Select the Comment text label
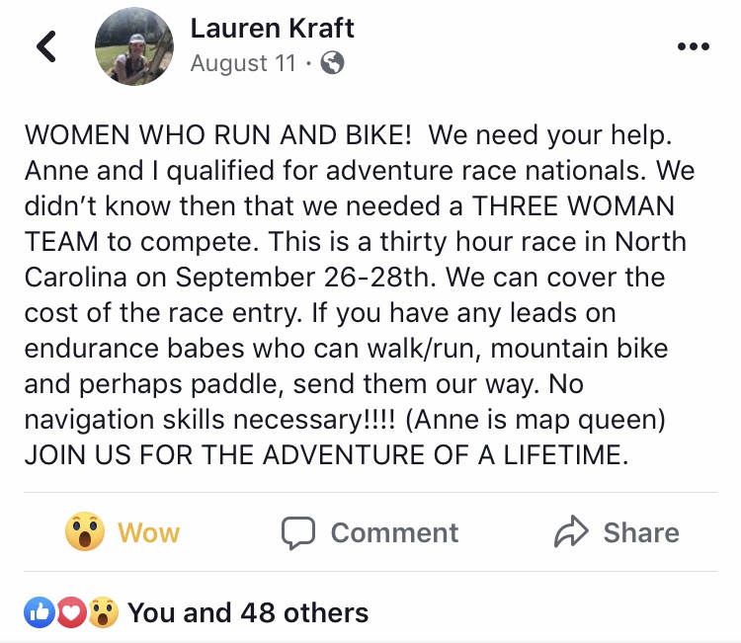The width and height of the screenshot is (741, 643). [x=394, y=533]
